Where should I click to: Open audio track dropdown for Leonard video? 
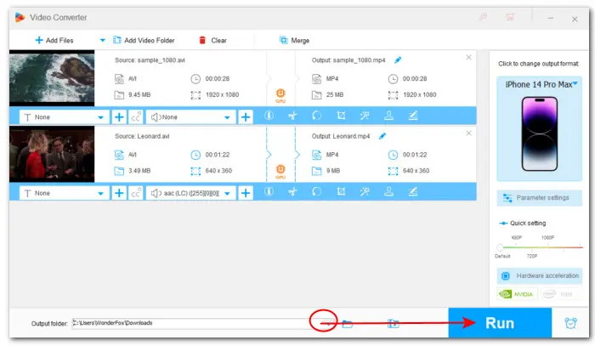227,193
